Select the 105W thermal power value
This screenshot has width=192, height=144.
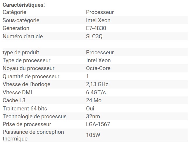pos(94,135)
